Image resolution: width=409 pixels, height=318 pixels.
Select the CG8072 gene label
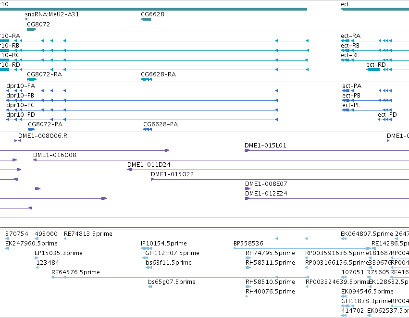pos(38,24)
